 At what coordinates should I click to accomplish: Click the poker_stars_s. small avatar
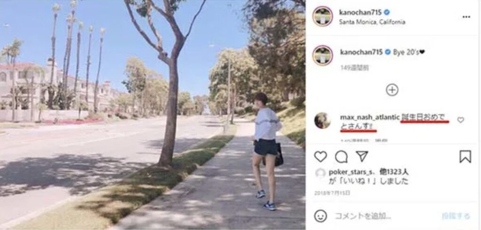pyautogui.click(x=320, y=173)
